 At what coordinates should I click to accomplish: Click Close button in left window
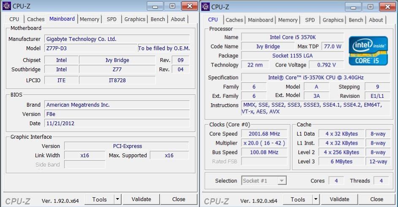179,199
